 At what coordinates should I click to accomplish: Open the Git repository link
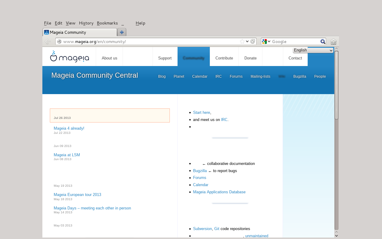click(x=217, y=229)
